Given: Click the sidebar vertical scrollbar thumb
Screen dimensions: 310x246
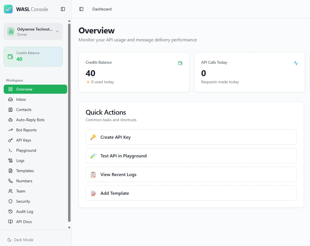Looking at the screenshot, I should click(69, 123).
